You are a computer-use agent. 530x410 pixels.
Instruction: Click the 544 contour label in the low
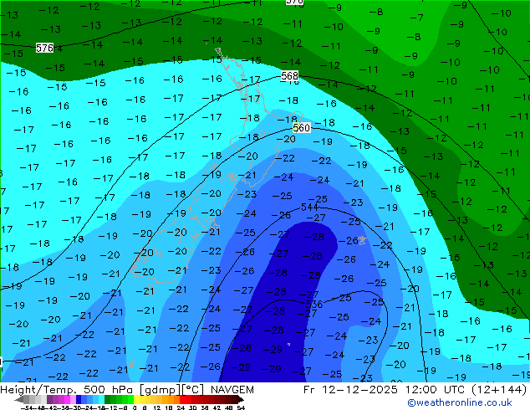point(309,207)
